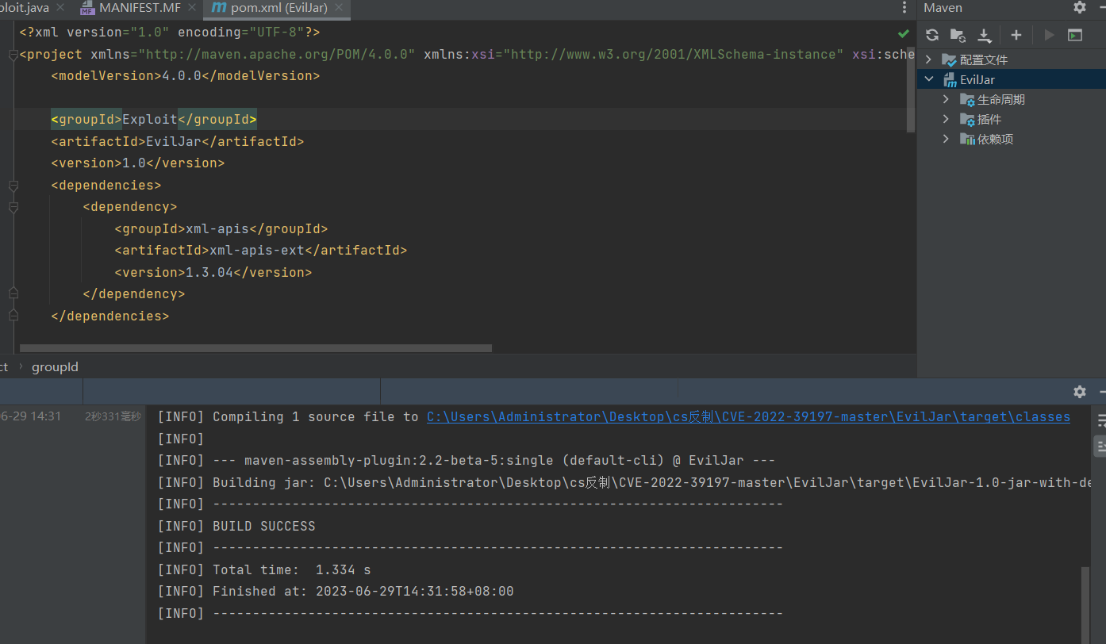Image resolution: width=1106 pixels, height=644 pixels.
Task: Open the Maven panel settings gear
Action: [x=1080, y=8]
